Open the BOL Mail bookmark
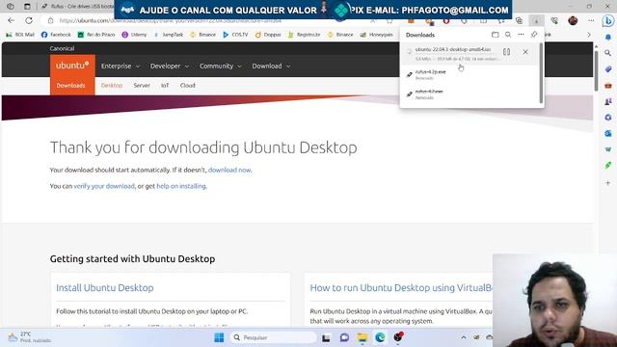This screenshot has width=617, height=347. (x=20, y=35)
